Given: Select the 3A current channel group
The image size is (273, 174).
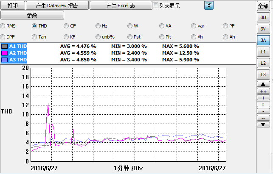Looking at the screenshot, I should (x=263, y=40).
